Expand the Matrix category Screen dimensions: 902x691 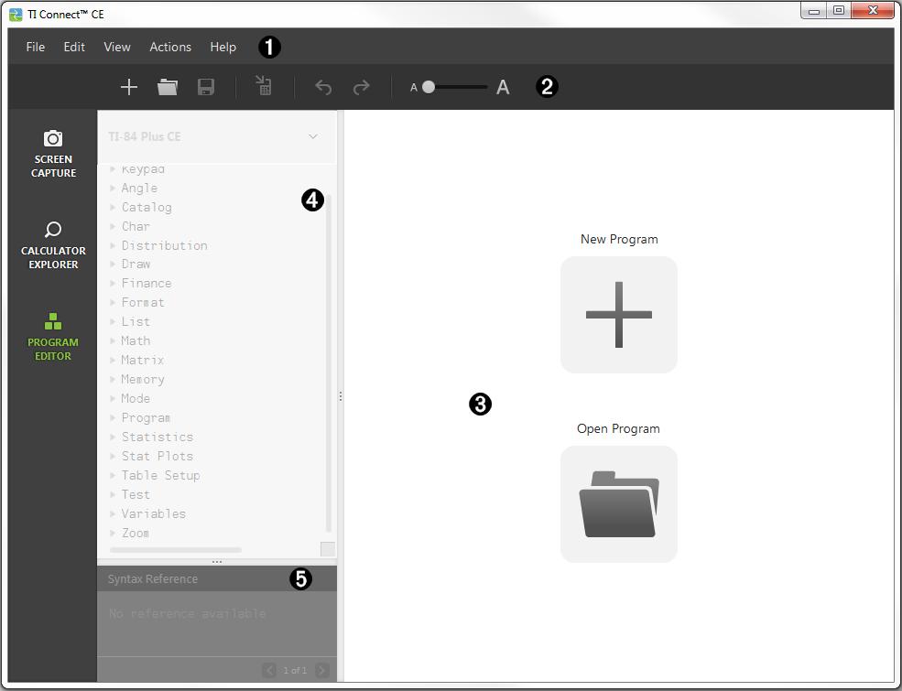coord(113,360)
